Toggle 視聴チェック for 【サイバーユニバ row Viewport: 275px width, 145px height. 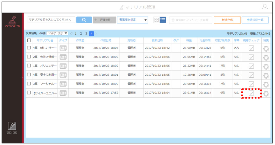coord(251,93)
